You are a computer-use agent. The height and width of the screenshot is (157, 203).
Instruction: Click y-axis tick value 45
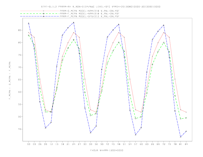19,129
